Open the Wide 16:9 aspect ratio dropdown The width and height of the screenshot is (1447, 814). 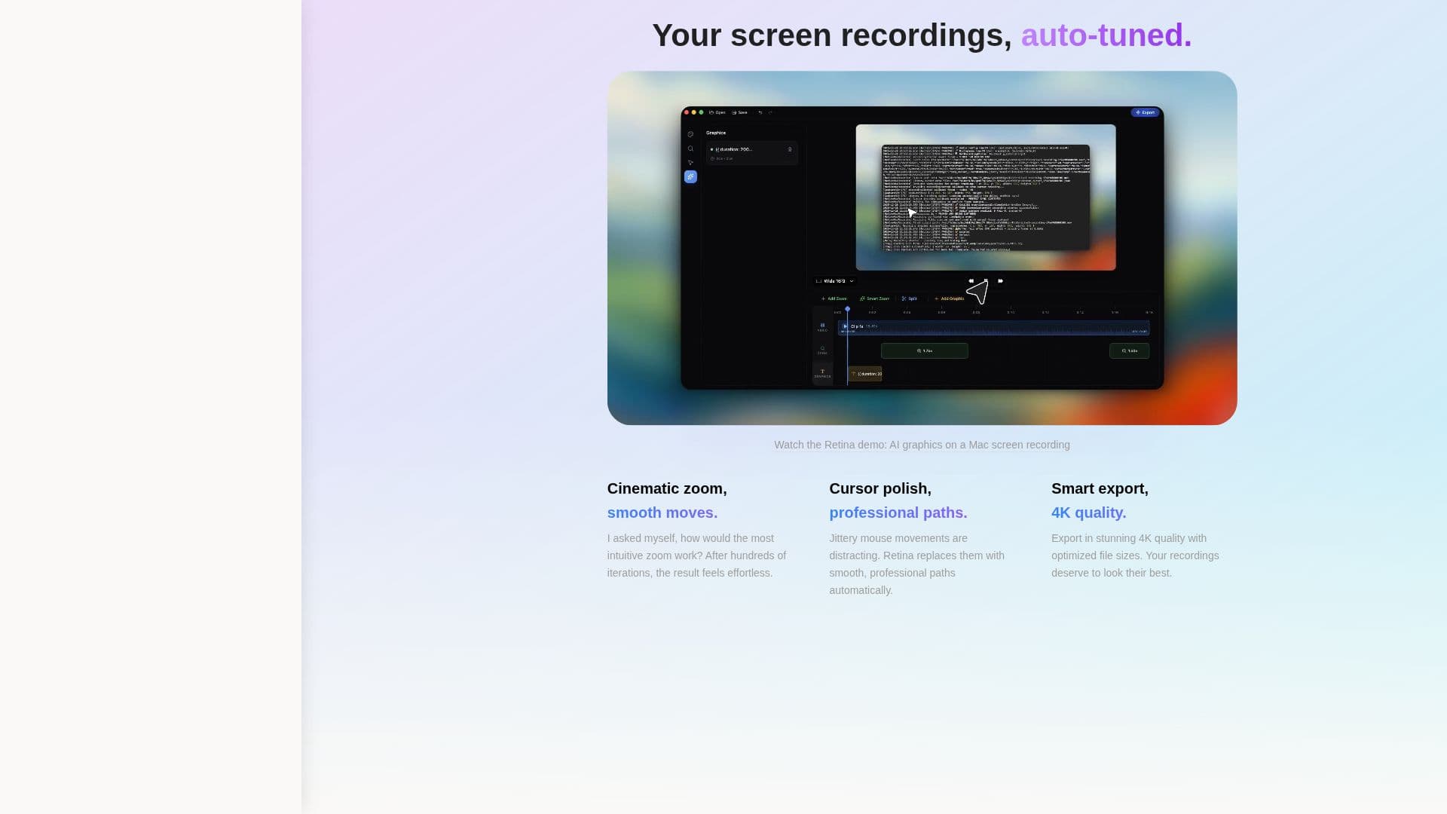pyautogui.click(x=834, y=281)
